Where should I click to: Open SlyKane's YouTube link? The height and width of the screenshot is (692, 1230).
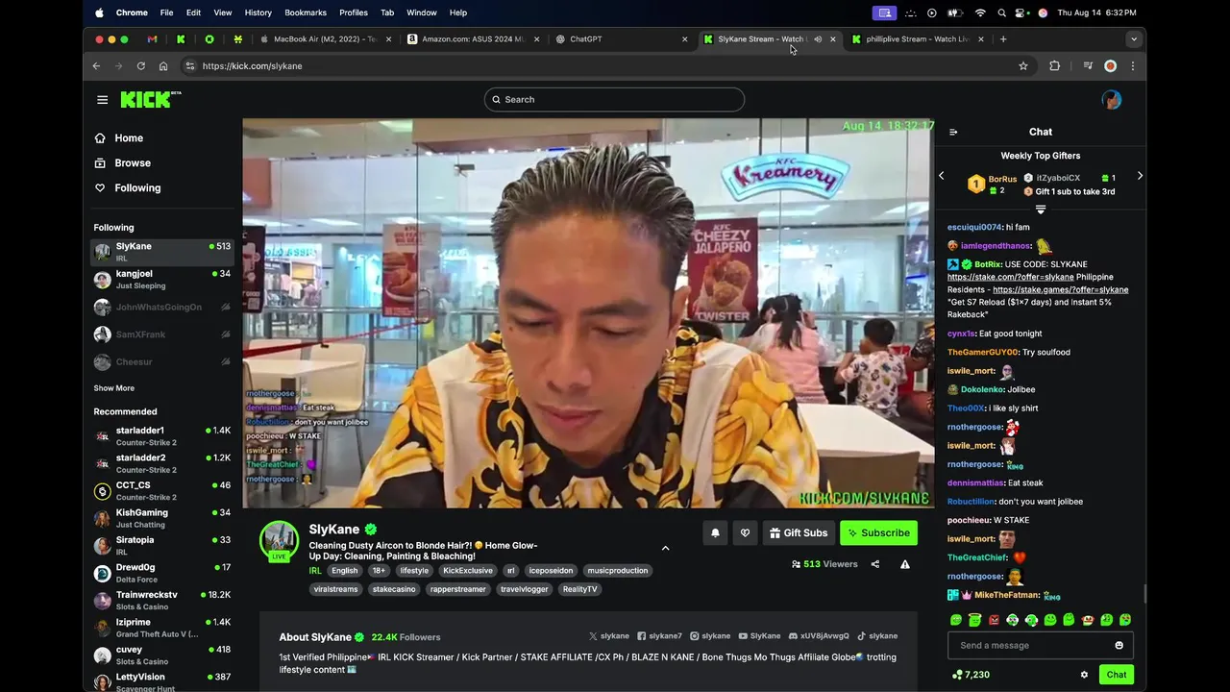[x=759, y=636]
